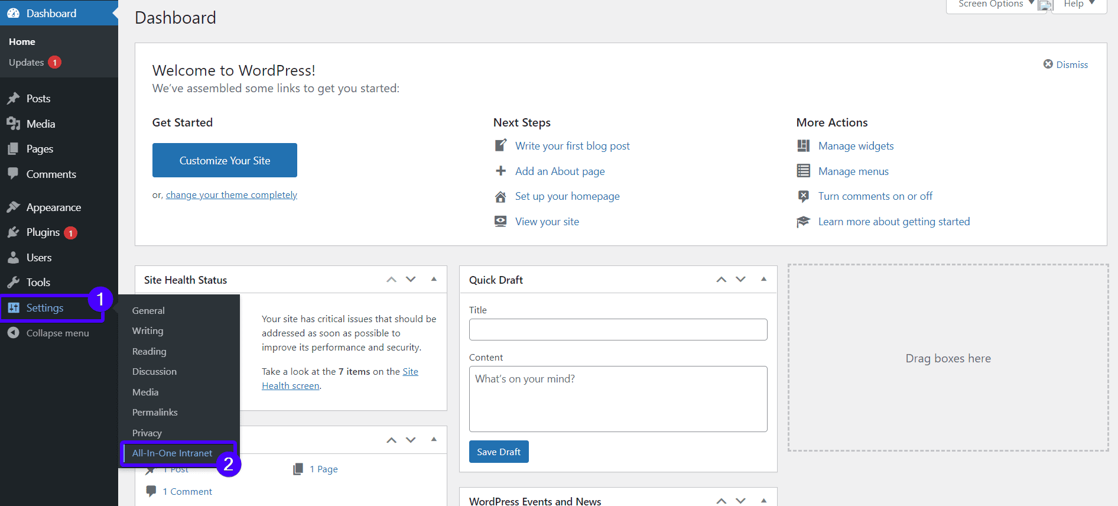Click Customize Your Site button
This screenshot has height=506, width=1118.
pos(225,160)
